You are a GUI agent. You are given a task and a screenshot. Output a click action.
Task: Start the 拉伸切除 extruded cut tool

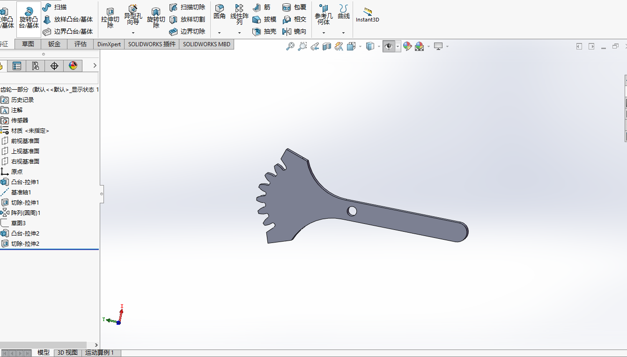111,18
